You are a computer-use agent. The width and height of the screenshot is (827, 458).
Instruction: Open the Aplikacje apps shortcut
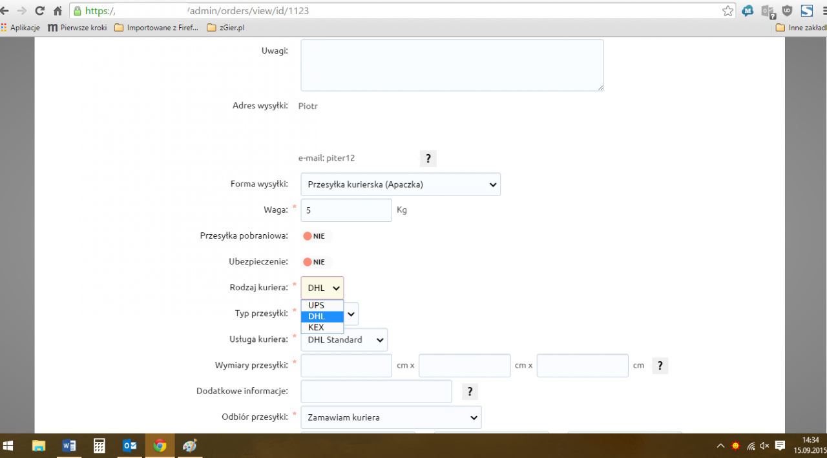coord(21,28)
